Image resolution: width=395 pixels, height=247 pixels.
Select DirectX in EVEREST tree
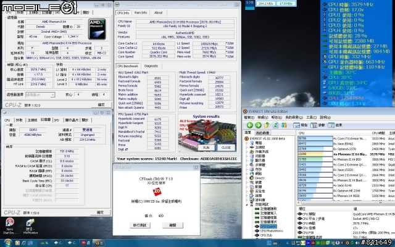tap(259, 178)
